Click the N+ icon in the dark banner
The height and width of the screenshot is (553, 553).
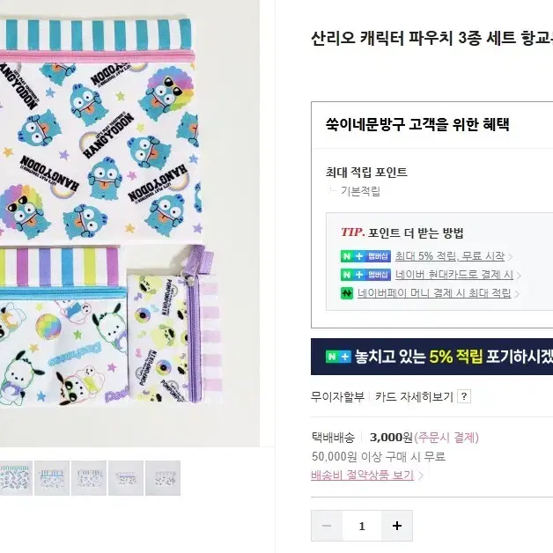[x=338, y=357]
